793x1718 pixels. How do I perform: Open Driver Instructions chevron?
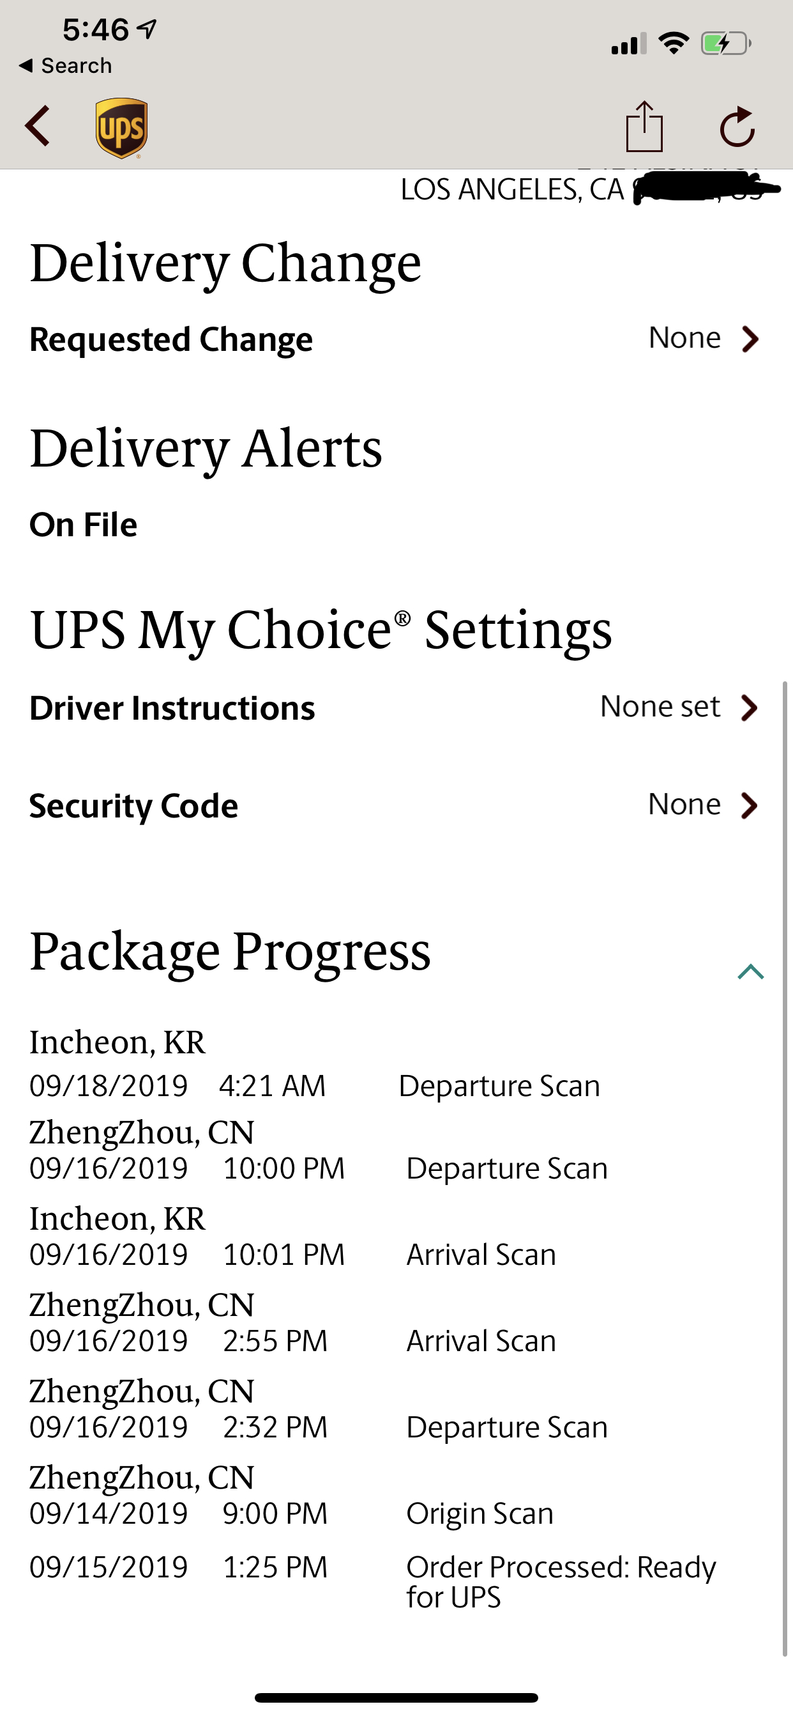[750, 708]
